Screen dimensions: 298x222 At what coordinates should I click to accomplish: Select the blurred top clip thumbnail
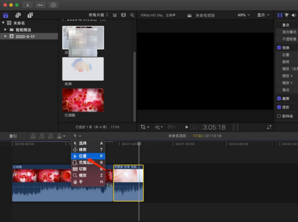[83, 38]
